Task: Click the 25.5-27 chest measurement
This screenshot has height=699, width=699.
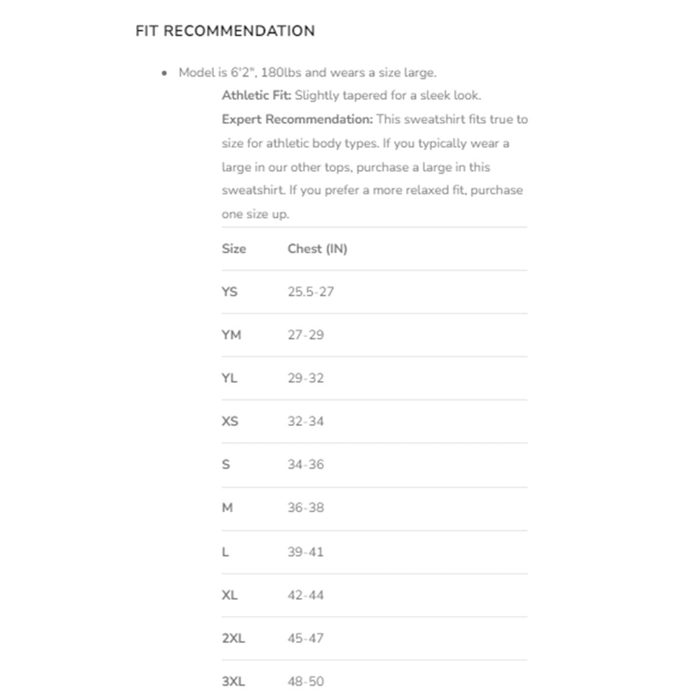Action: 310,292
